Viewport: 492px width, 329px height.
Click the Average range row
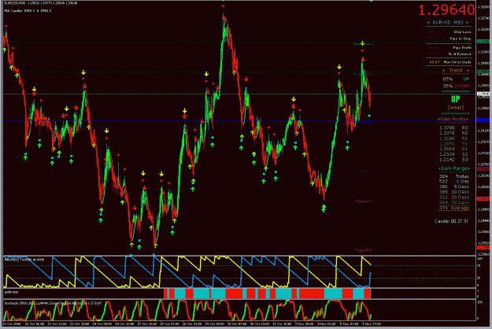click(x=454, y=208)
